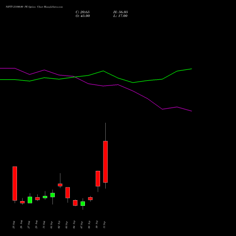Click the 28 Aug date label
This screenshot has width=236, height=236.
coord(36,225)
